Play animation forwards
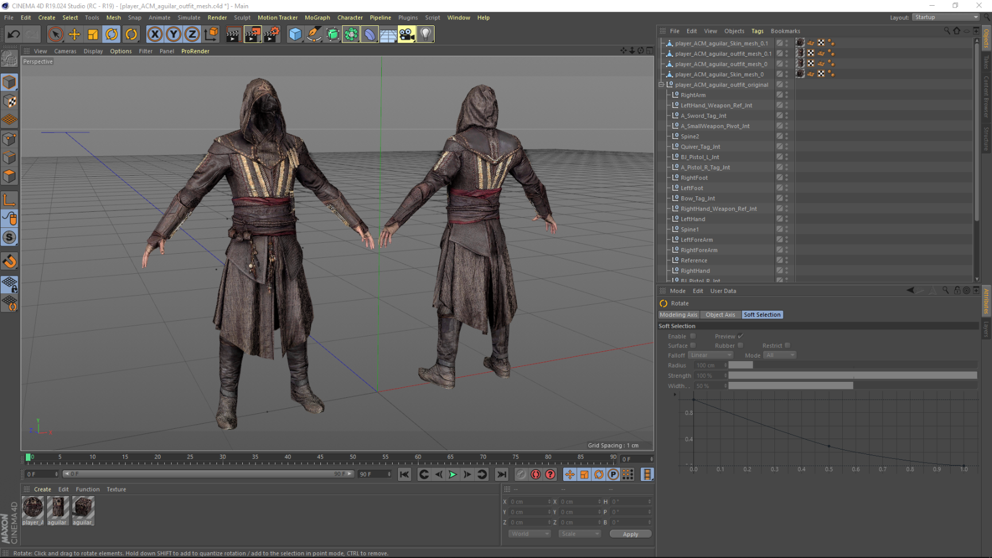992x558 pixels. (453, 474)
